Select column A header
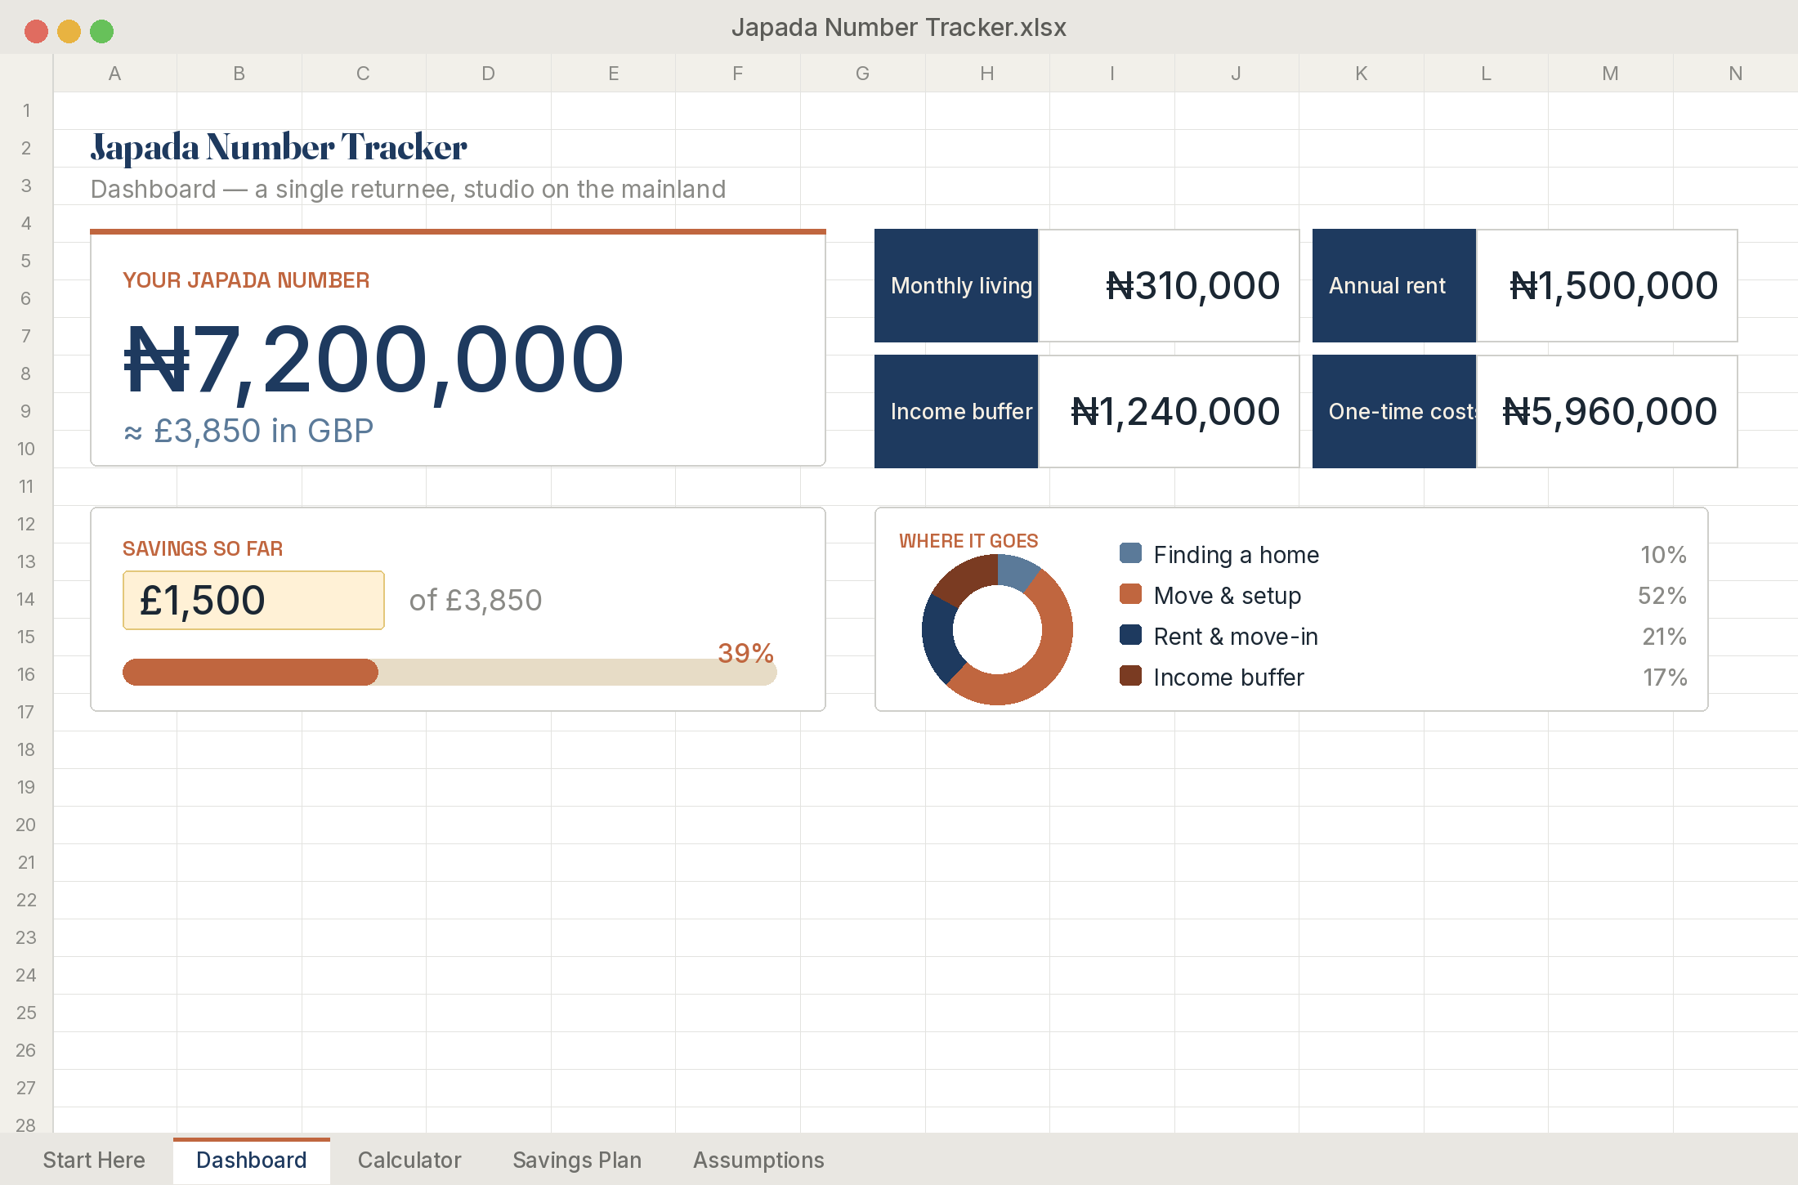 click(114, 74)
